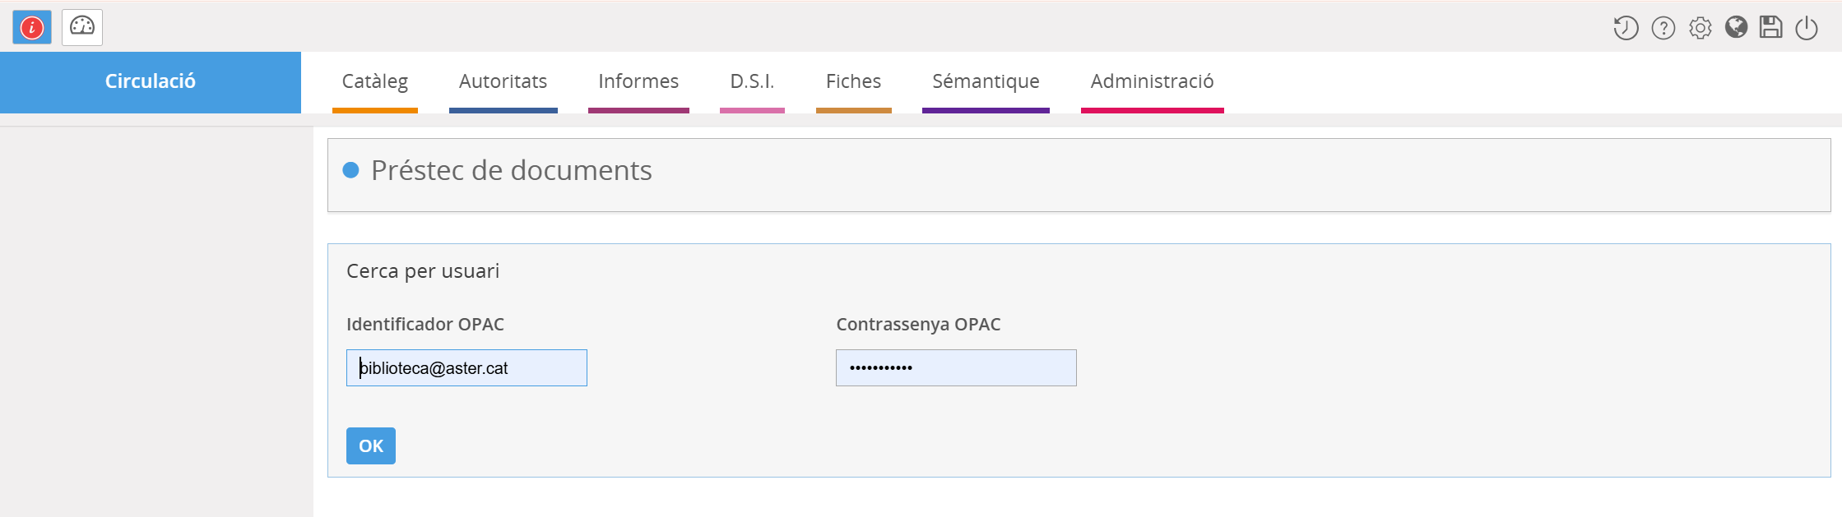This screenshot has width=1842, height=517.
Task: Log out using the power icon
Action: pyautogui.click(x=1806, y=28)
